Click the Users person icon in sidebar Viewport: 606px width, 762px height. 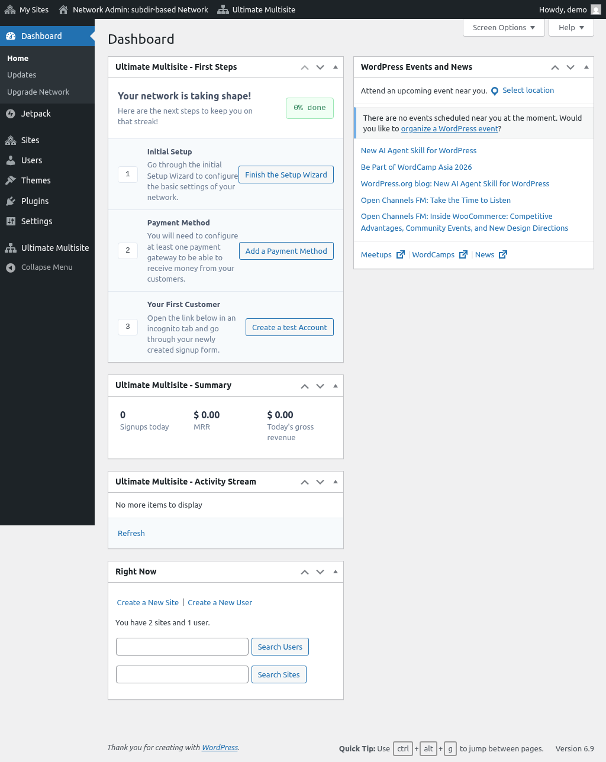[x=11, y=160]
